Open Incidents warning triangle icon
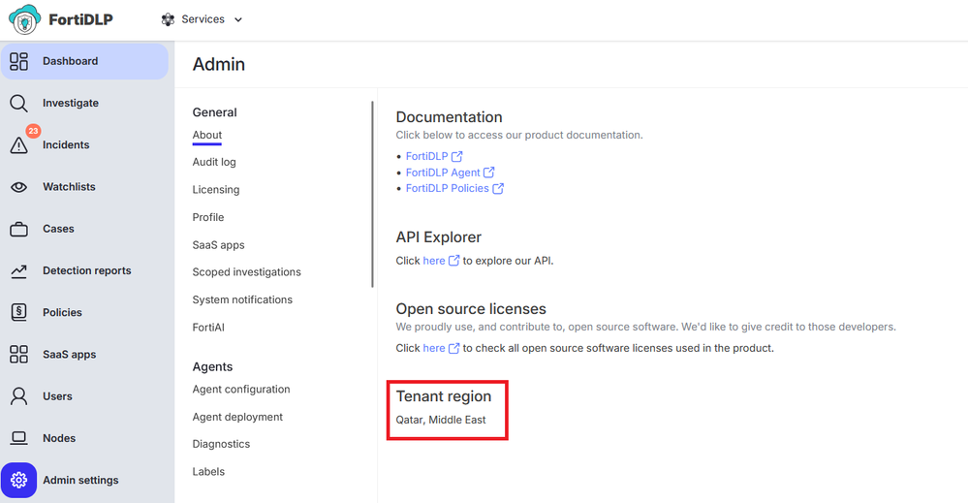The width and height of the screenshot is (968, 503). (x=18, y=145)
